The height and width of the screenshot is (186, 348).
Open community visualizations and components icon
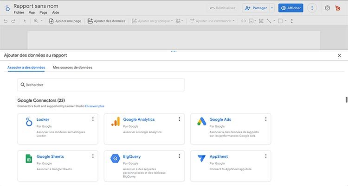coord(179,21)
